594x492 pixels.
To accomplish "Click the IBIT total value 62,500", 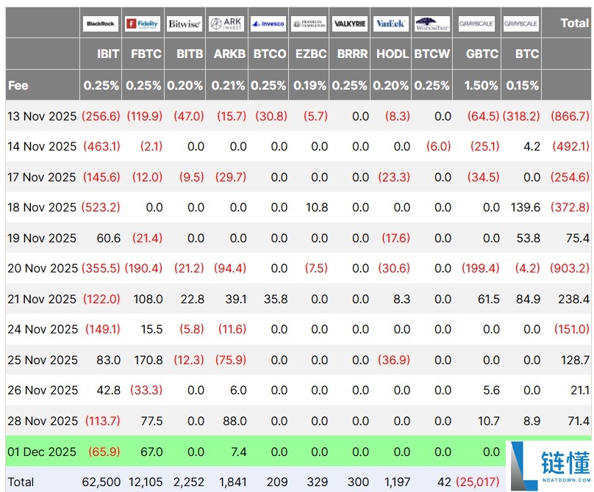I will click(101, 482).
